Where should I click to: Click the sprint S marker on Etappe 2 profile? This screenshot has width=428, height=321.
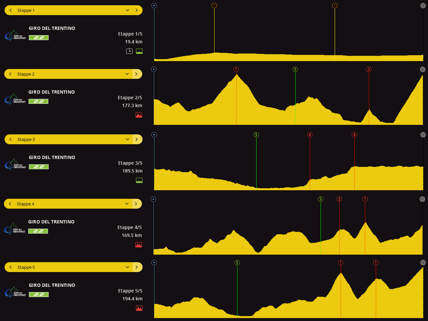[295, 69]
